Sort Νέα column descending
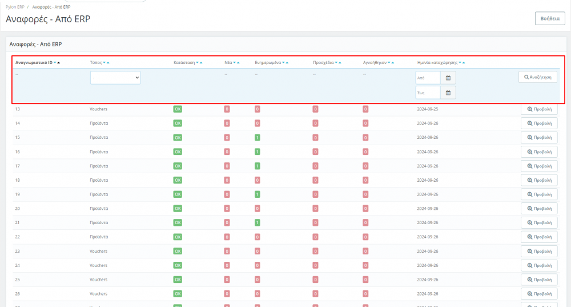Viewport: 571px width, 307px height. [x=234, y=62]
